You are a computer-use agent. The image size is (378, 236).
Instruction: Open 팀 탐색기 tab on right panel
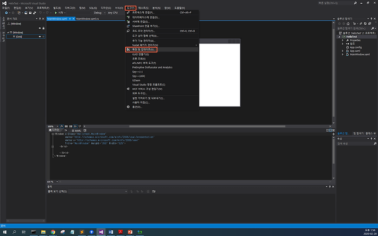pyautogui.click(x=358, y=134)
